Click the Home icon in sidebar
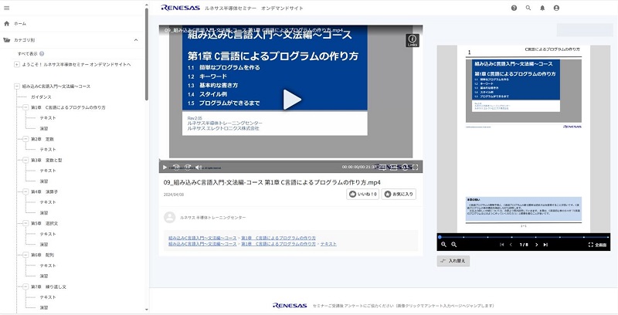This screenshot has height=315, width=618. click(6, 24)
